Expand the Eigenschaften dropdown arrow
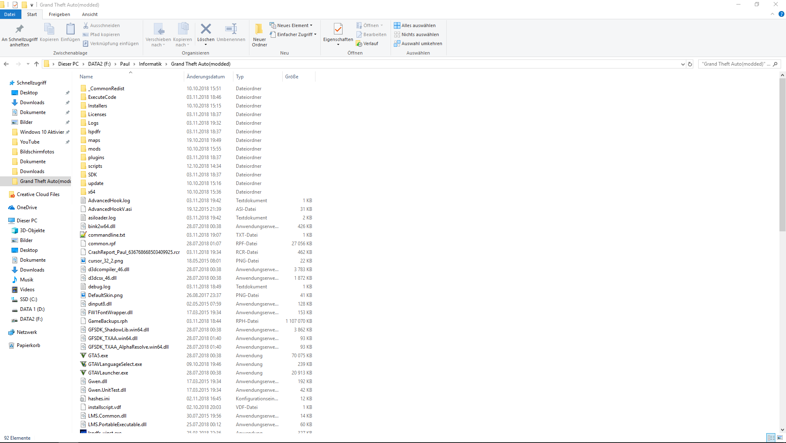 point(338,45)
